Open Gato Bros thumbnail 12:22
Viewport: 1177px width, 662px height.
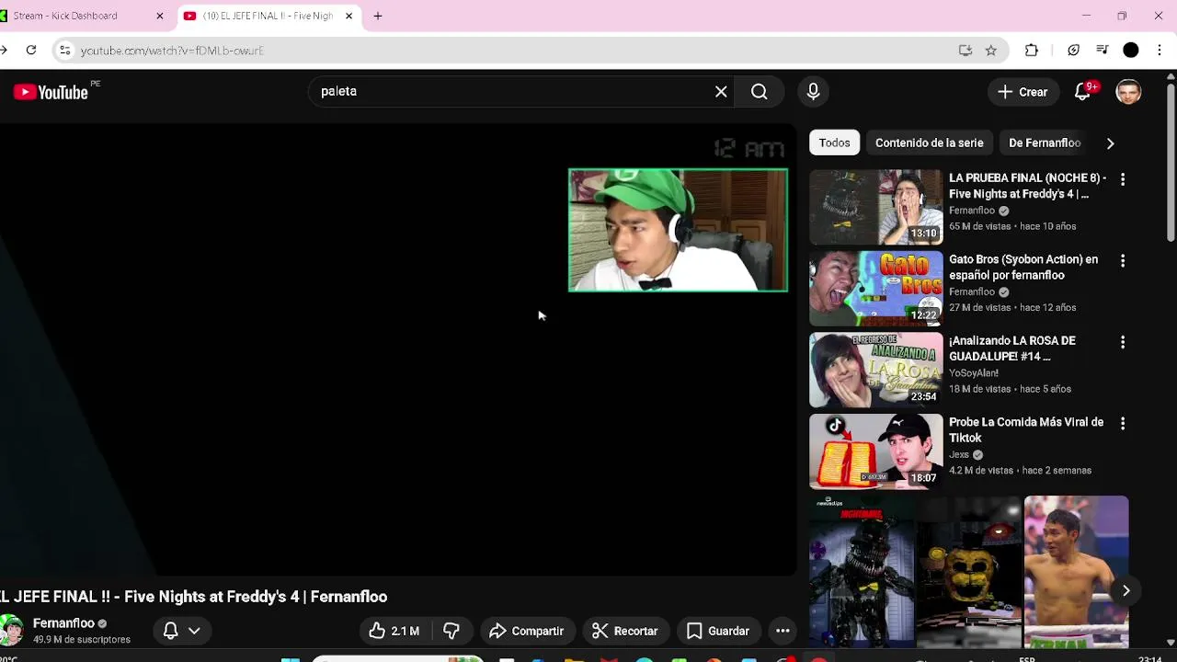[875, 289]
